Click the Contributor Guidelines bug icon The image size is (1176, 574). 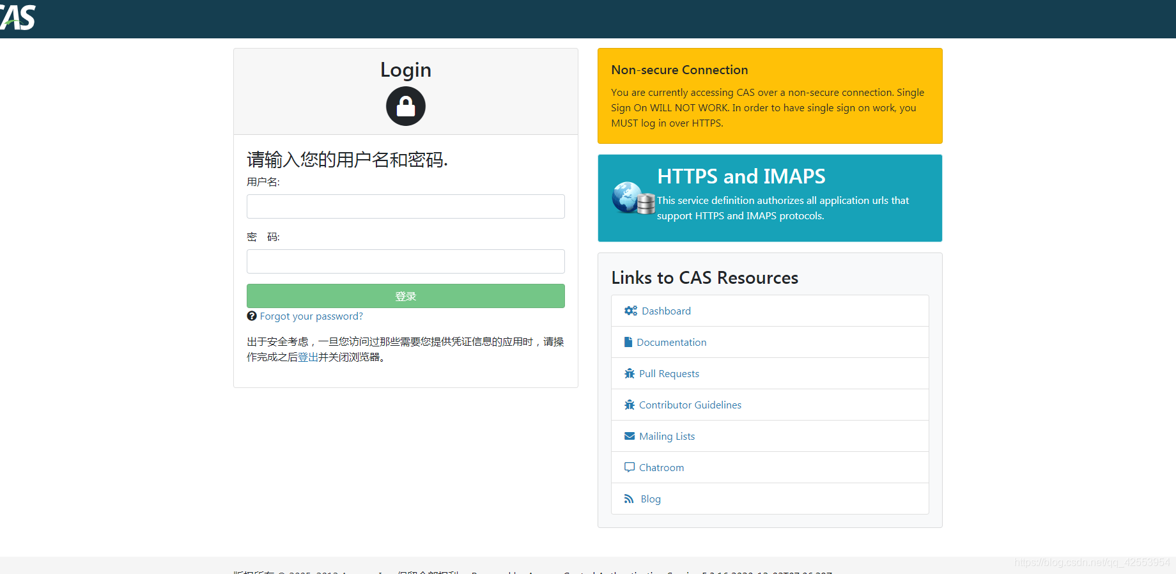click(x=630, y=405)
